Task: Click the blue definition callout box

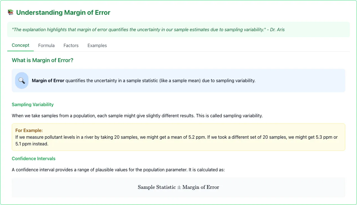Action: (178, 80)
